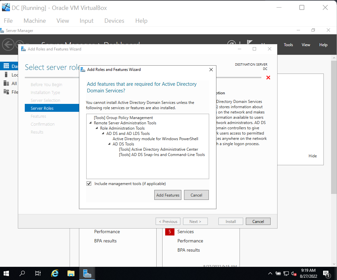The width and height of the screenshot is (337, 280).
Task: Open Services under red badge tile
Action: pos(185,232)
